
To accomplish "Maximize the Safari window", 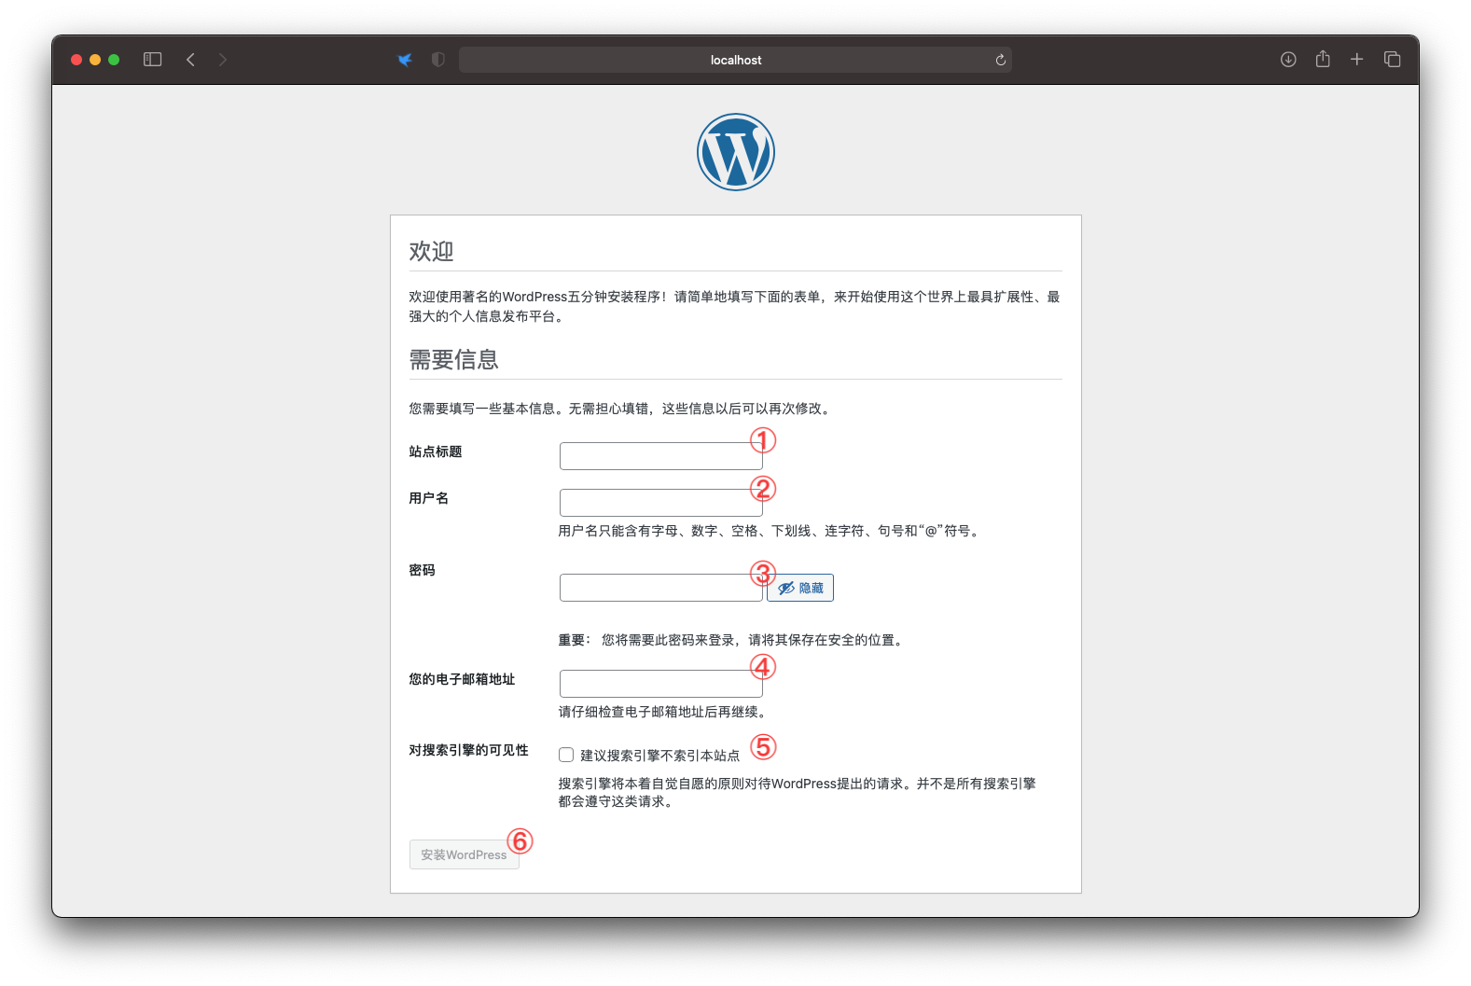I will click(x=114, y=60).
